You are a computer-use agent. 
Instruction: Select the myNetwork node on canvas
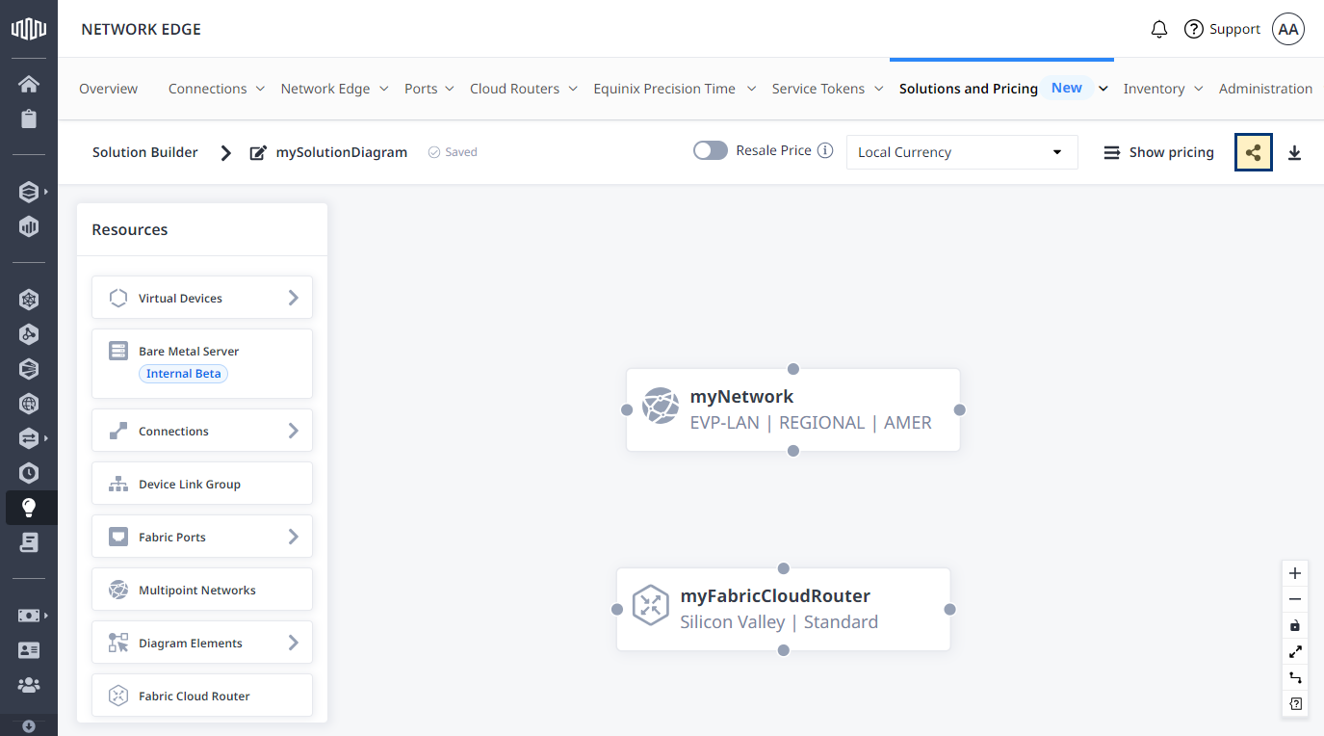pos(793,409)
